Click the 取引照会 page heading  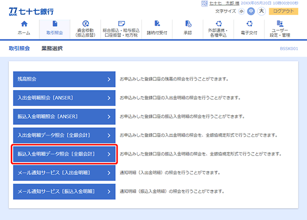[x=19, y=48]
